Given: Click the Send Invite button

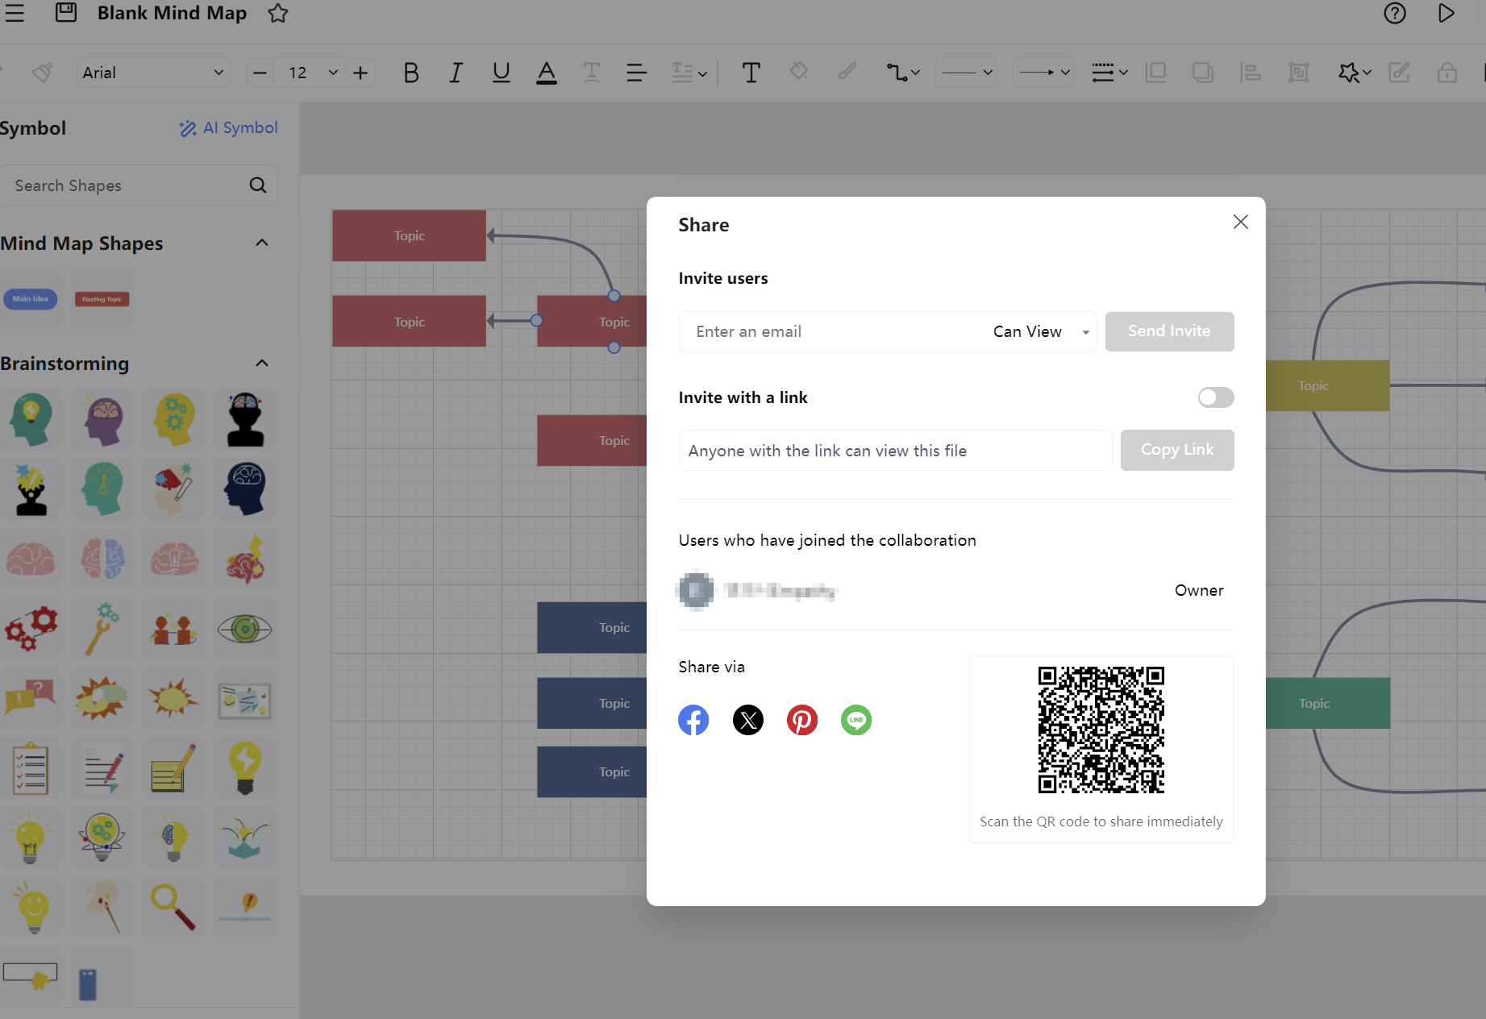Looking at the screenshot, I should tap(1169, 331).
